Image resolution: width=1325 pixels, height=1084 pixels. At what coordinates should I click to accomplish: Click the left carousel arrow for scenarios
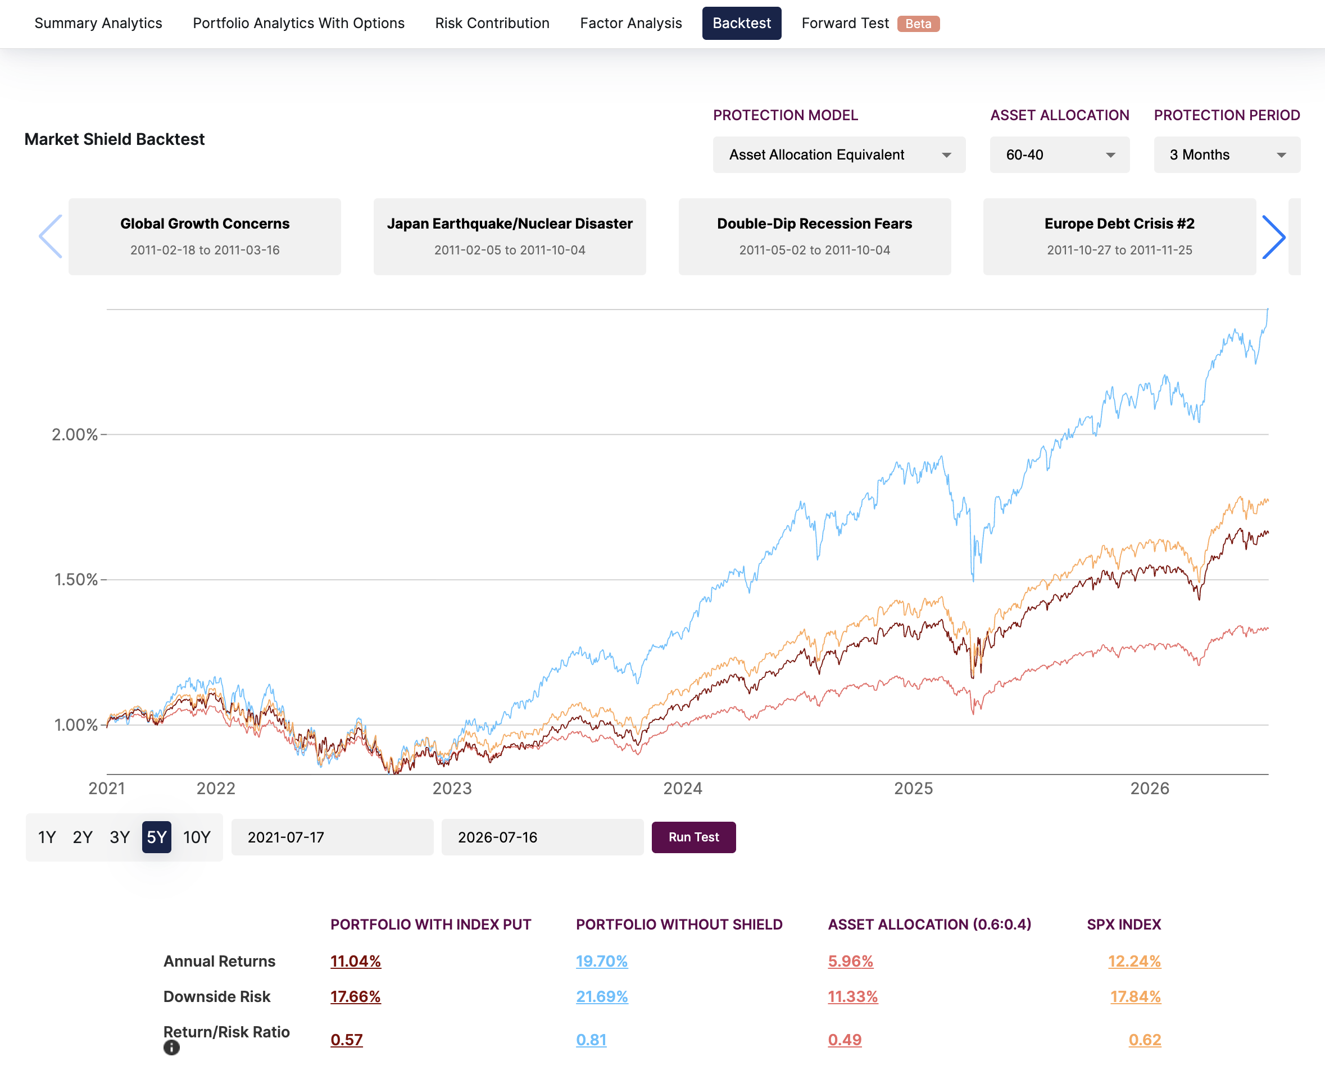point(51,236)
